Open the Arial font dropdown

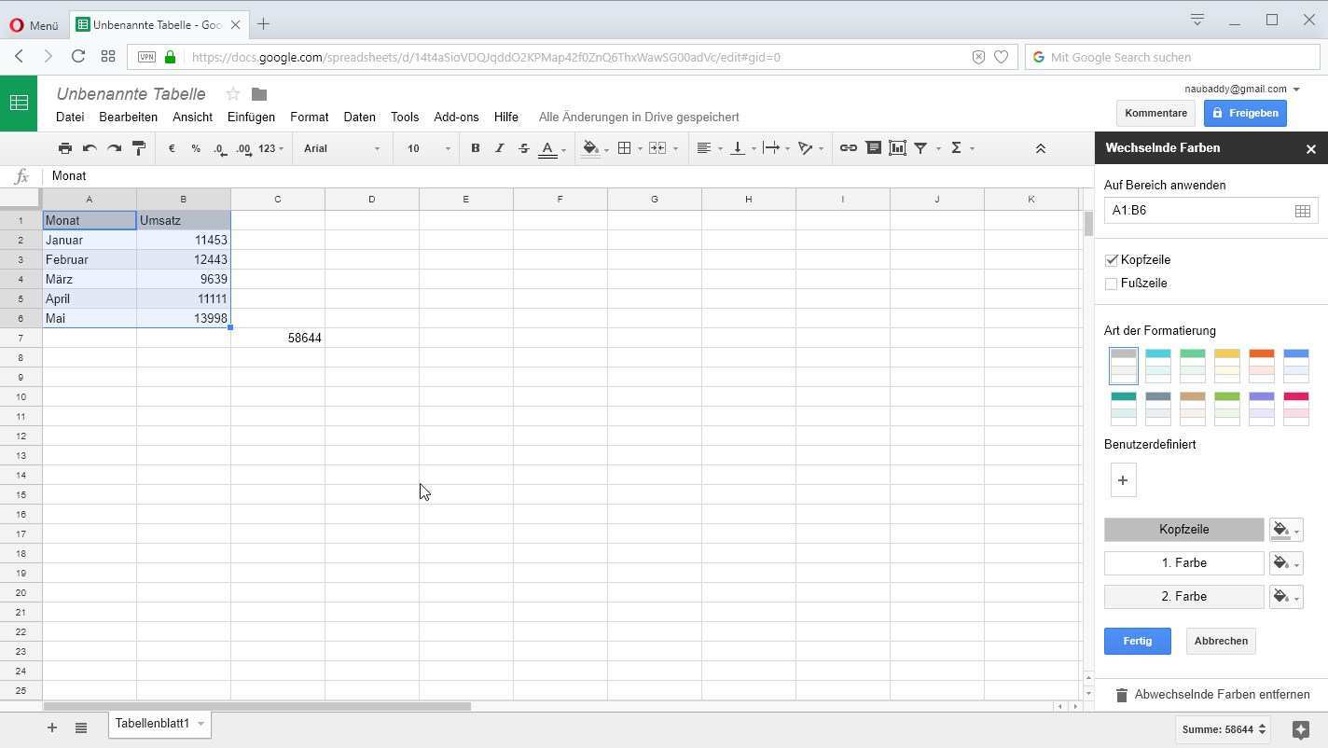(341, 148)
